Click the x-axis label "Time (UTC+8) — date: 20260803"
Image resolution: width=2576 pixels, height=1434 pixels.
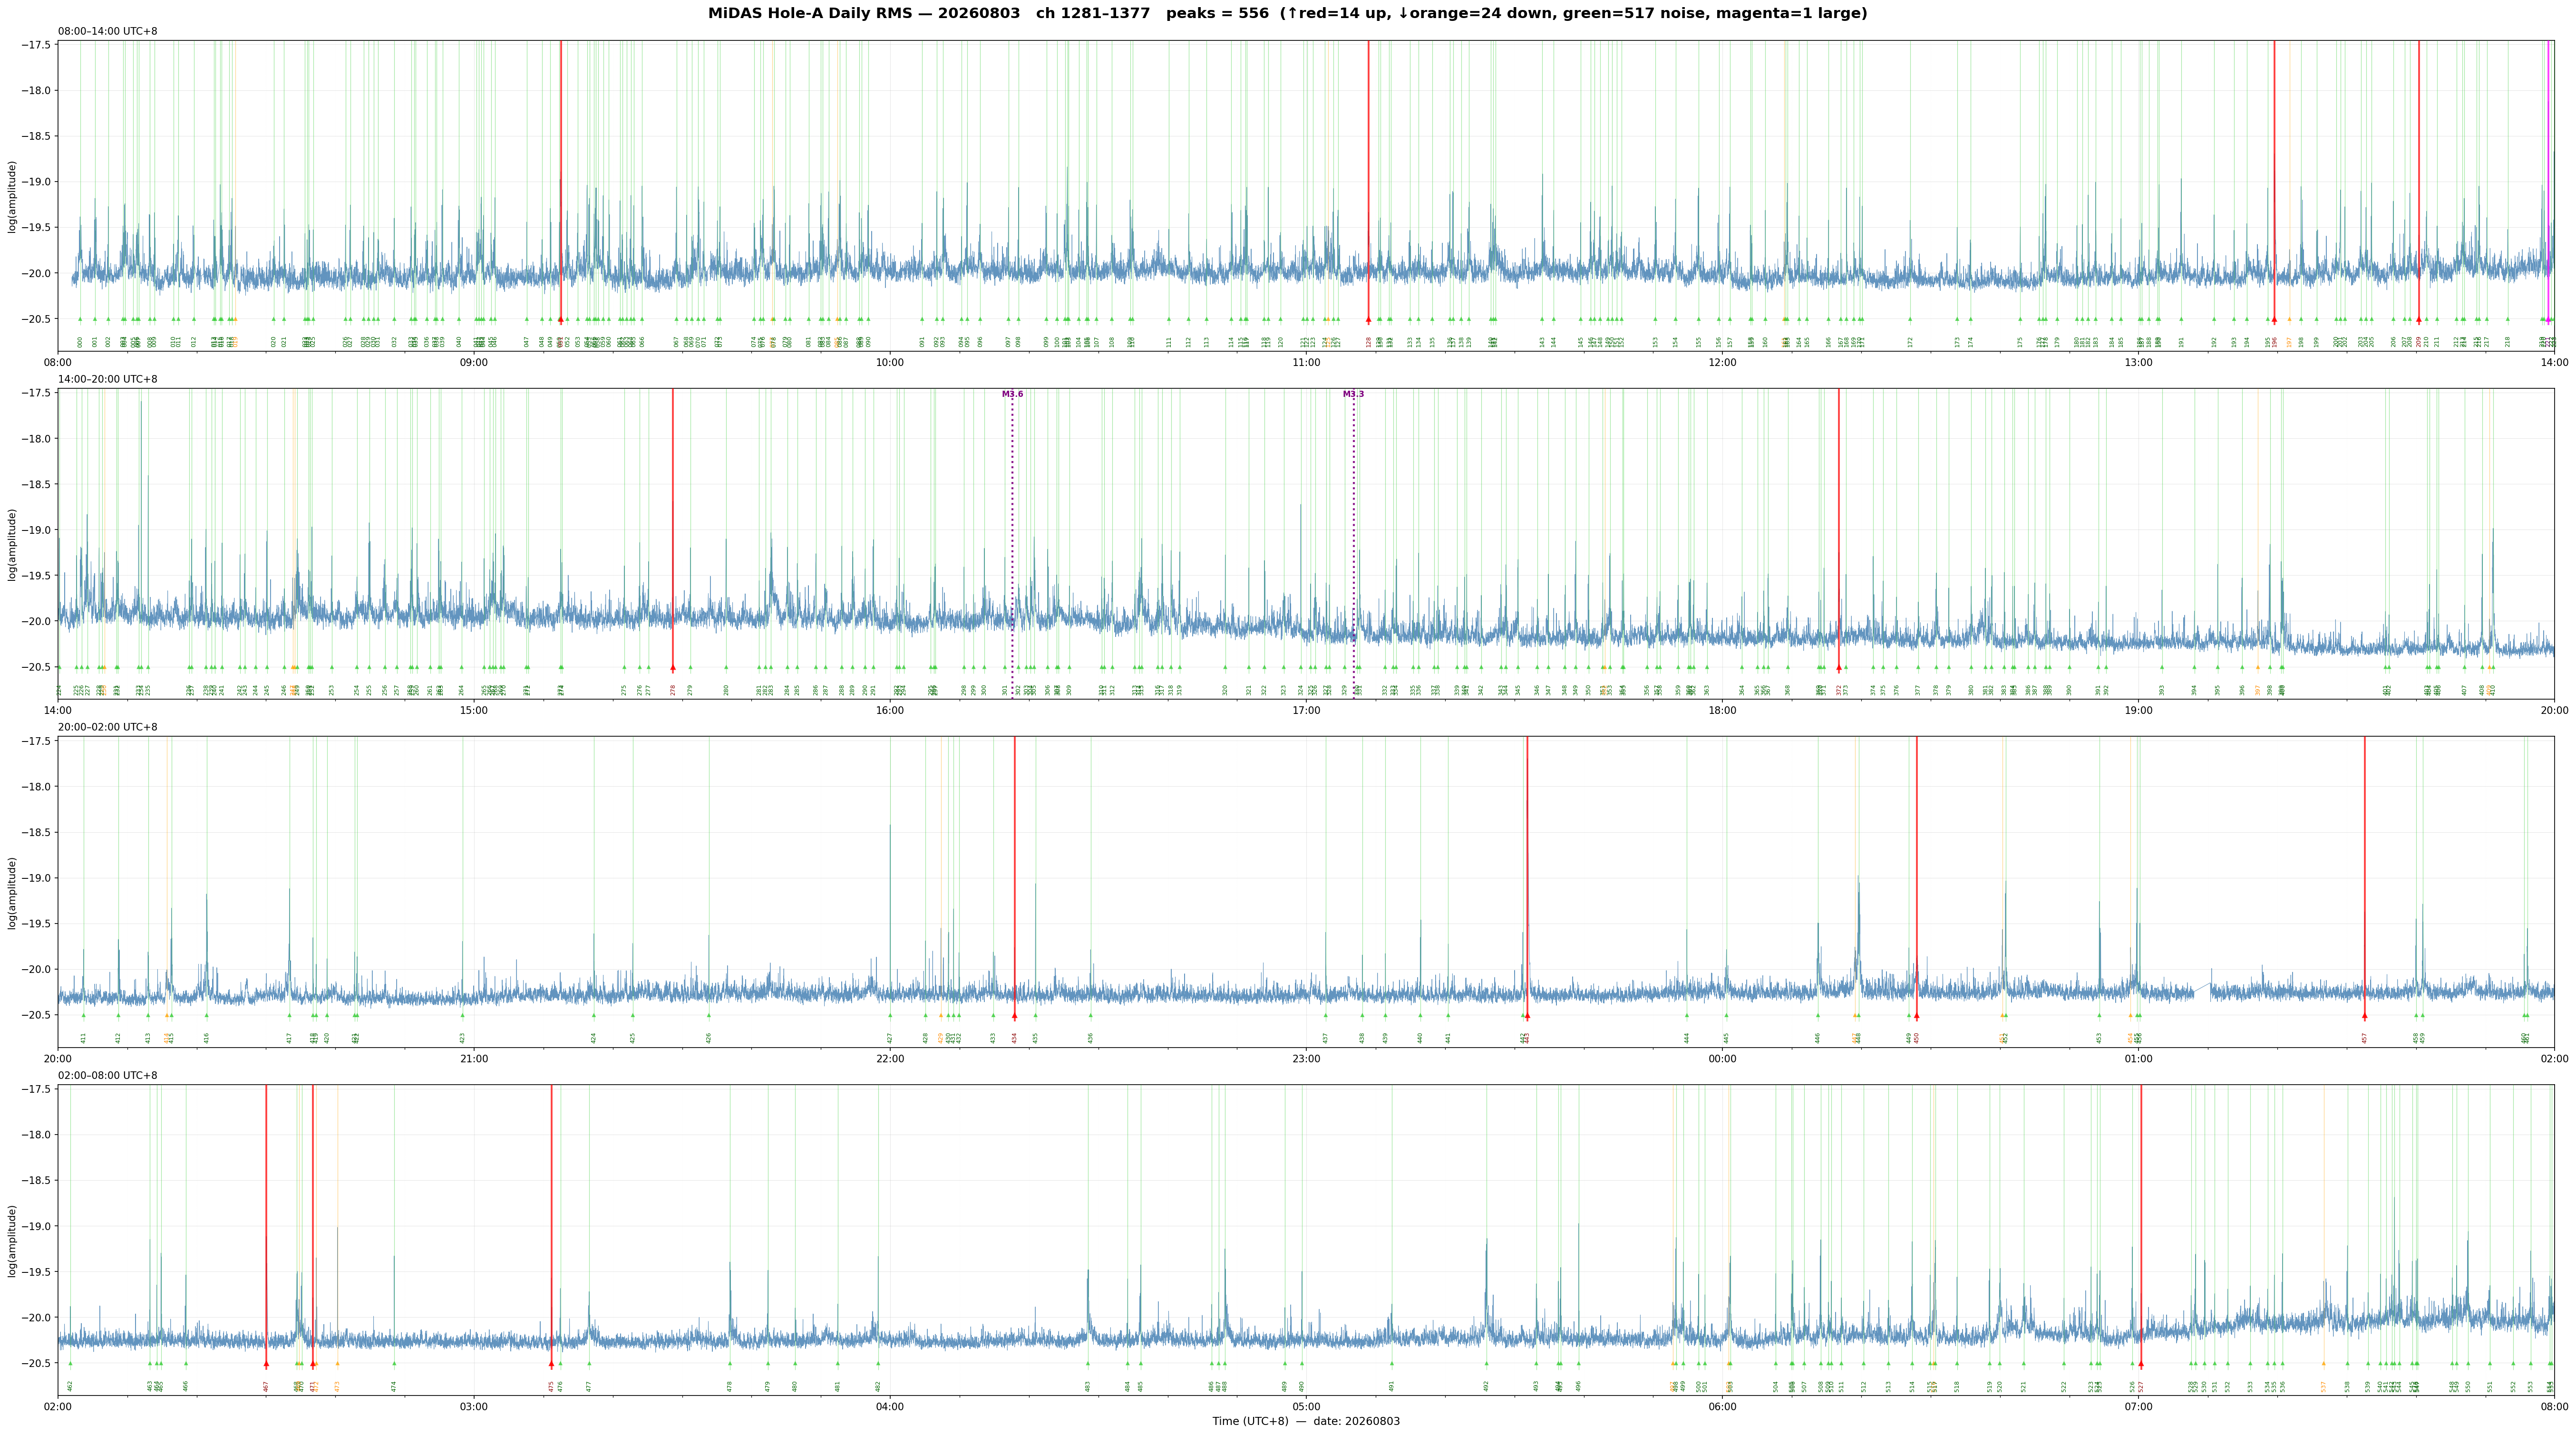point(1306,1421)
